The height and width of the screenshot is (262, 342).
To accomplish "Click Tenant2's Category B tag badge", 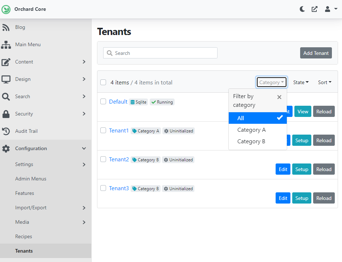I will click(x=145, y=160).
